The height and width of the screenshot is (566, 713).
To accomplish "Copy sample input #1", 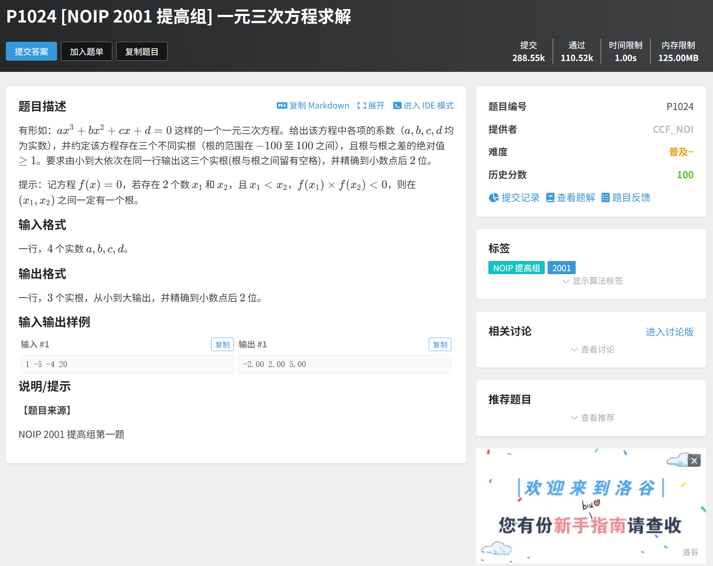I will [x=222, y=345].
